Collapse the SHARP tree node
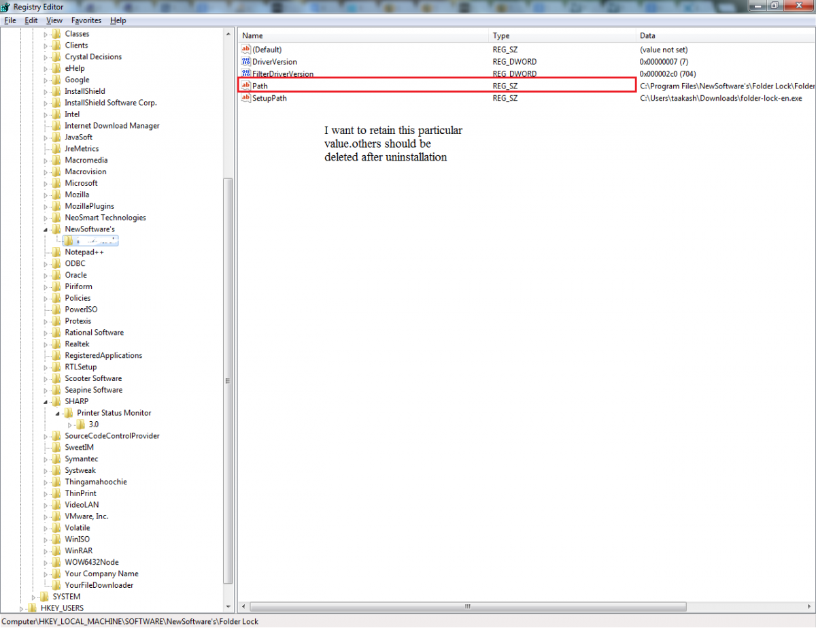Viewport: 816px width, 628px height. click(x=46, y=402)
